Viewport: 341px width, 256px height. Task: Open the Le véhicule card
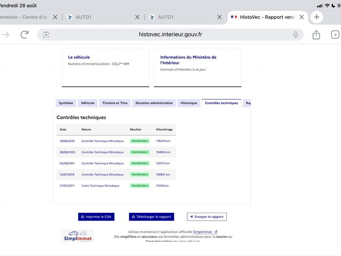coord(105,67)
